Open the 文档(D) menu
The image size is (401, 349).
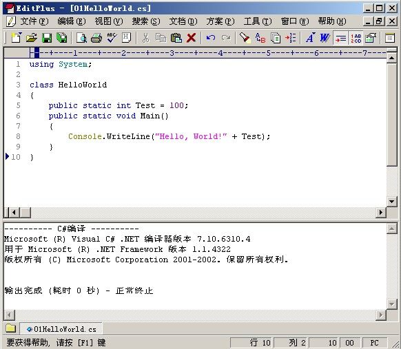pos(183,21)
